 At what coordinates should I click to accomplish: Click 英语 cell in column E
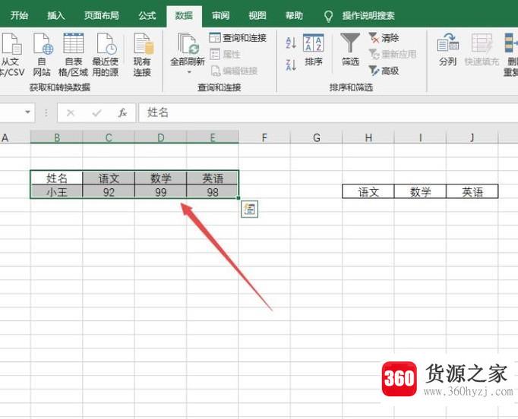213,178
